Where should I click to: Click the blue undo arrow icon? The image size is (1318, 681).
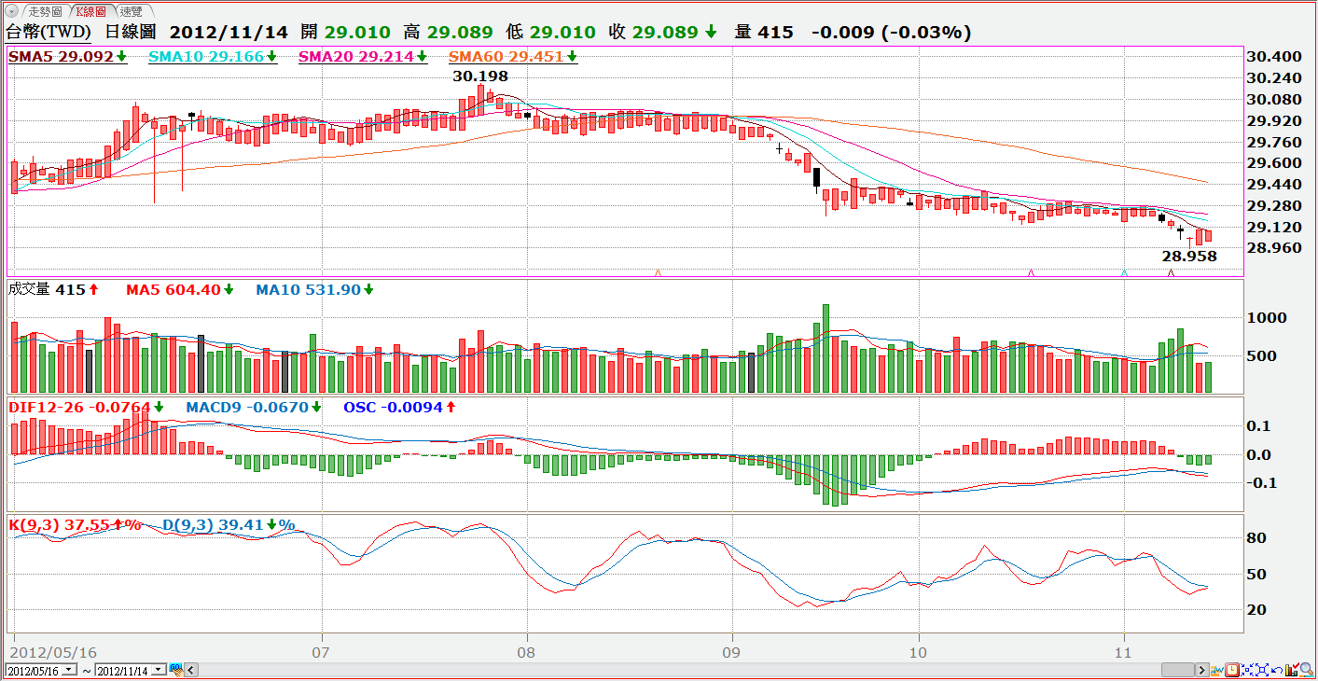coord(1277,670)
